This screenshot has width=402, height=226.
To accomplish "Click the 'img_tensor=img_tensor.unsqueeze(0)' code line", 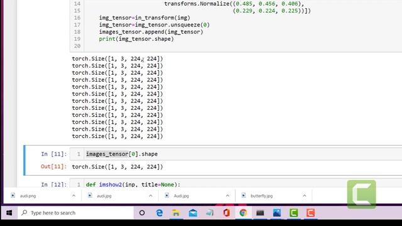I will [155, 25].
